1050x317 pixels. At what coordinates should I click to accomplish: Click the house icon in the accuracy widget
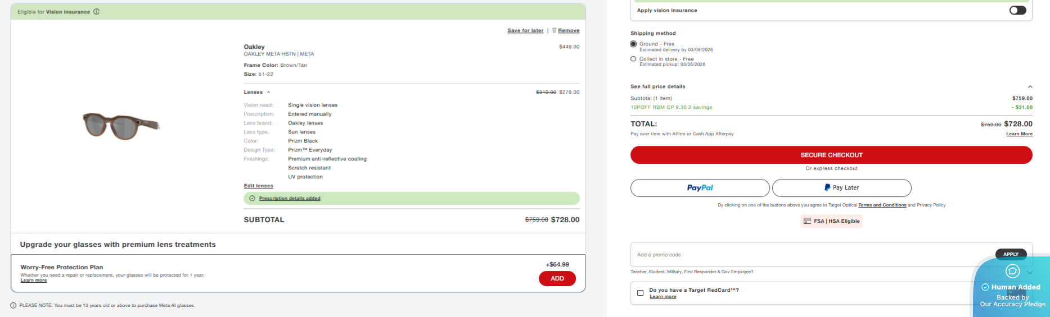pyautogui.click(x=1012, y=272)
